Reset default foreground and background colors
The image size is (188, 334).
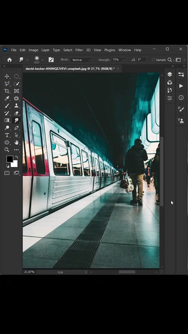(8, 166)
